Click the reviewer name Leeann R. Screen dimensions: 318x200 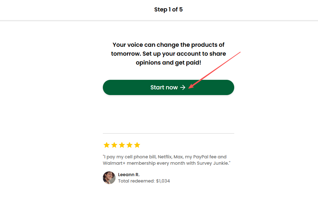pos(129,175)
